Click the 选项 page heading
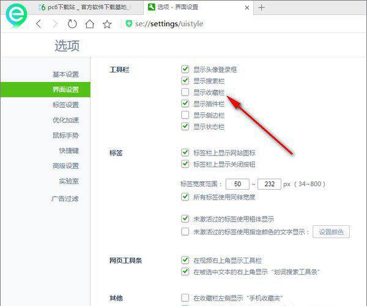Screen dimensions: 367x306 pos(67,45)
